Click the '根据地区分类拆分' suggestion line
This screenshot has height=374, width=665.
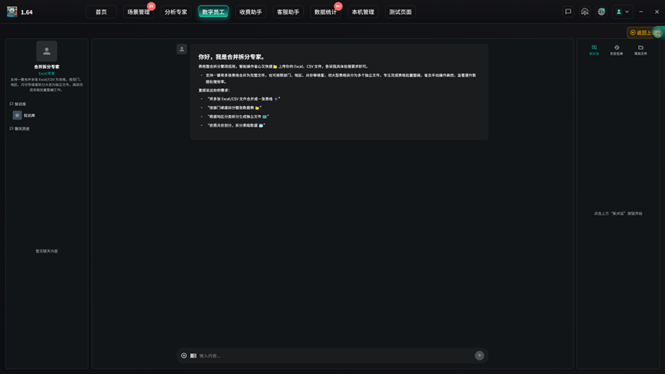click(238, 117)
